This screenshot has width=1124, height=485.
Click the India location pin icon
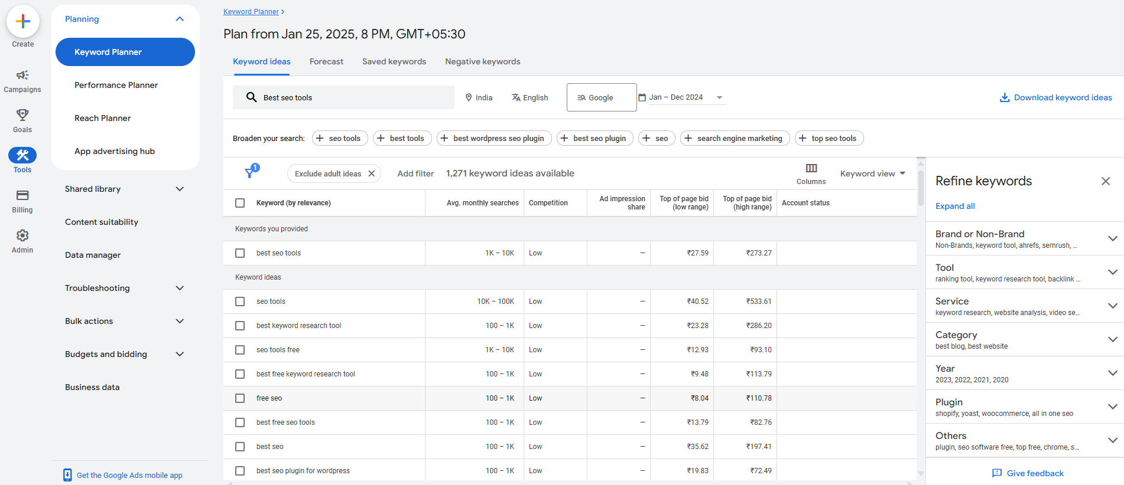pyautogui.click(x=469, y=97)
